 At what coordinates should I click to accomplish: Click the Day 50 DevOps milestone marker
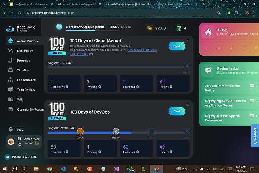pyautogui.click(x=116, y=131)
